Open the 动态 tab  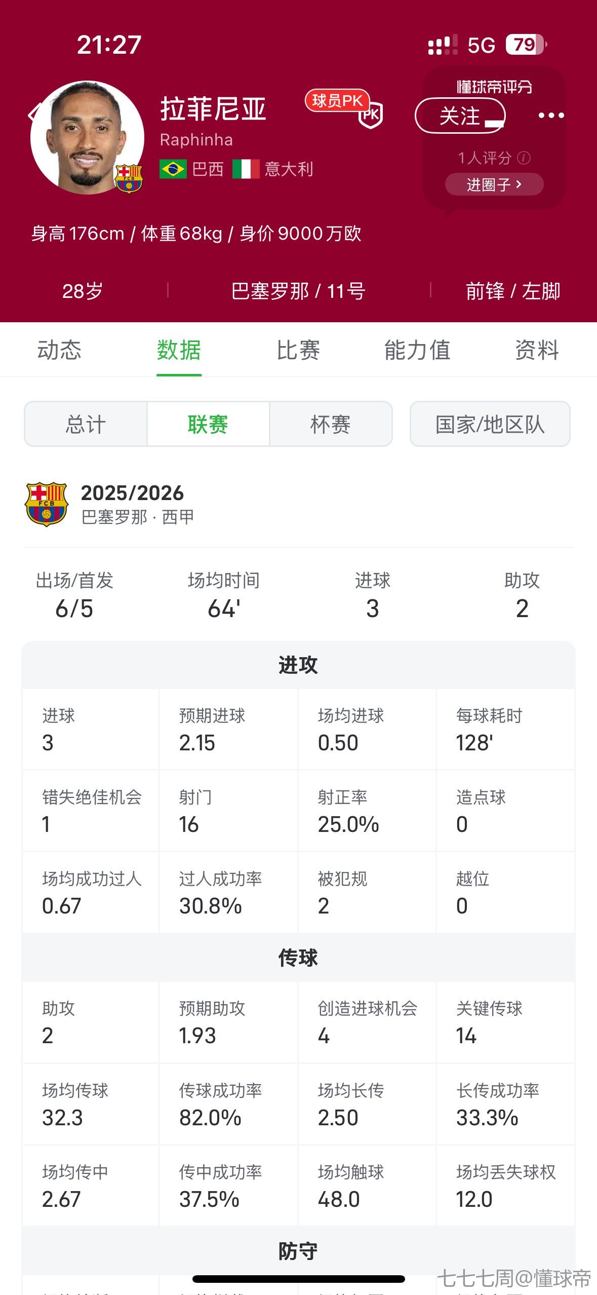[59, 350]
